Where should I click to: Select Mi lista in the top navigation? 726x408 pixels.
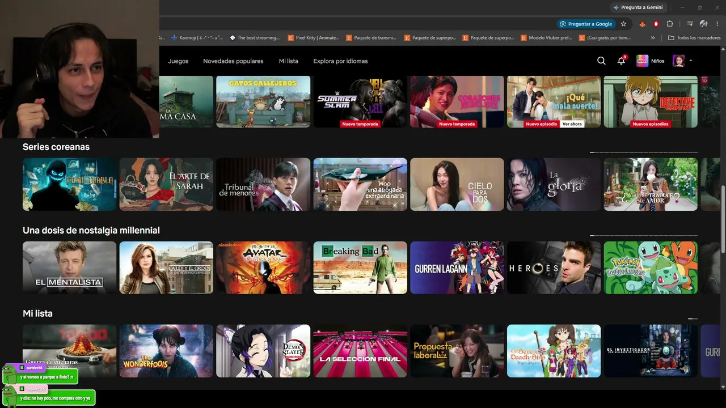(288, 61)
